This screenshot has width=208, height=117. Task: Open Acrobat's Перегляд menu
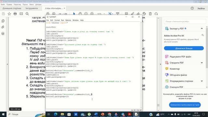coord(17,5)
